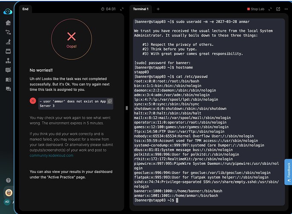Click the shutdown:x:6:0 passwd entry
292x214 pixels.
tap(180, 109)
